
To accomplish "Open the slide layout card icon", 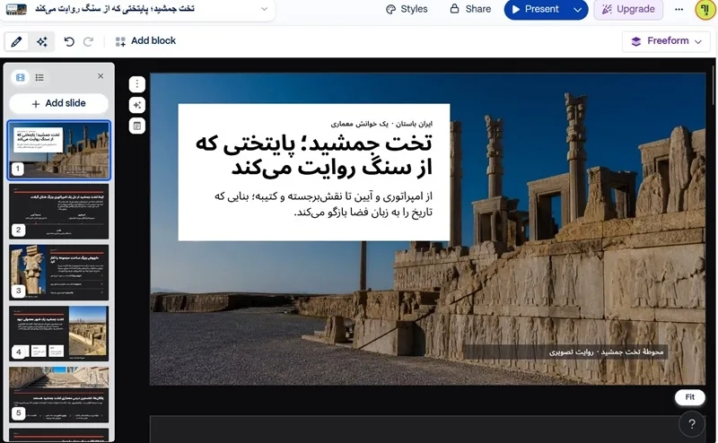I will 137,126.
